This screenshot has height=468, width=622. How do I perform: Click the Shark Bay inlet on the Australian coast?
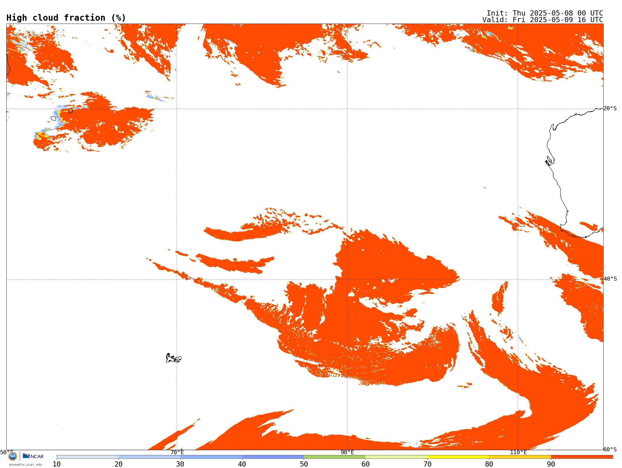(550, 161)
